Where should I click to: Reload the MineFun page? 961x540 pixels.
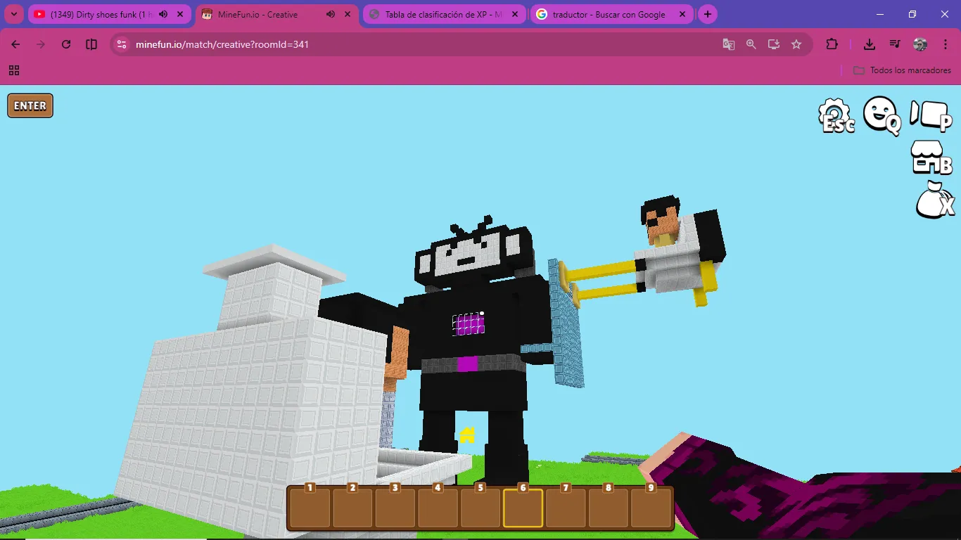[66, 44]
